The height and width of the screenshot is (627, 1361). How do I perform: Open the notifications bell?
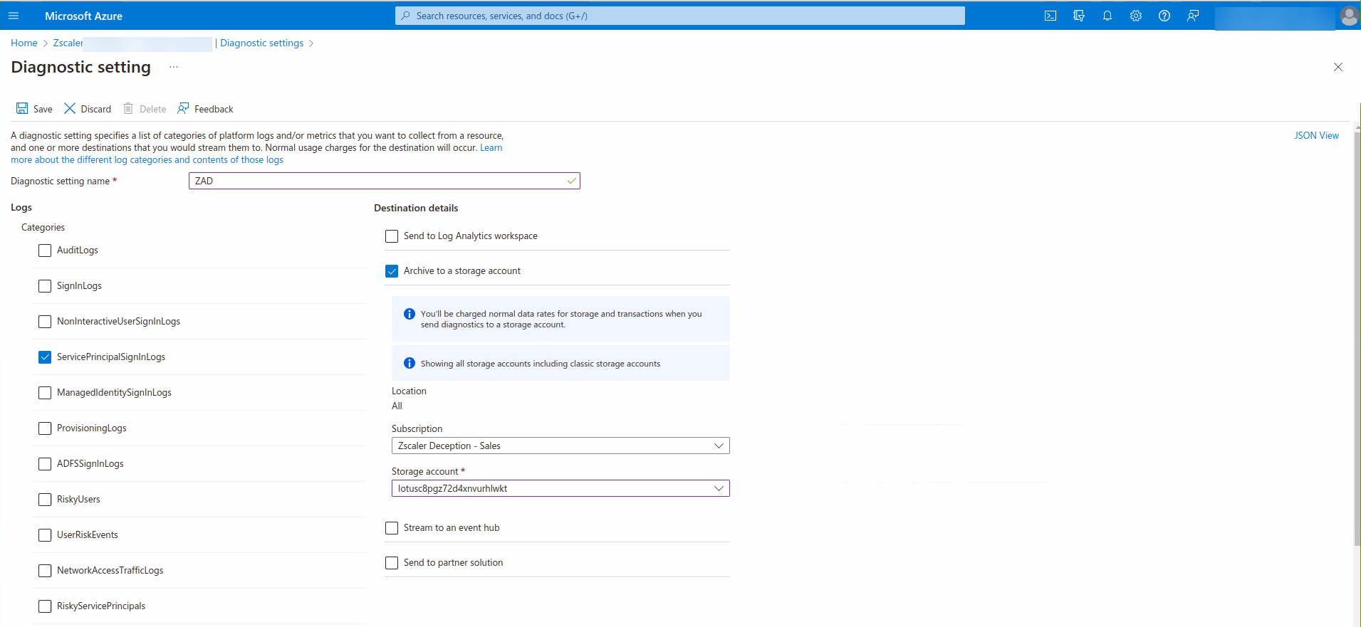pyautogui.click(x=1107, y=16)
